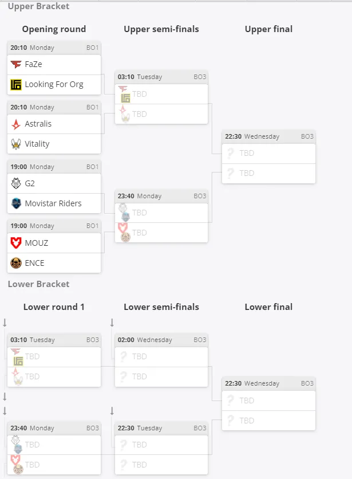
Task: Click the down arrow above 02:00 Wednesday match
Action: click(112, 323)
